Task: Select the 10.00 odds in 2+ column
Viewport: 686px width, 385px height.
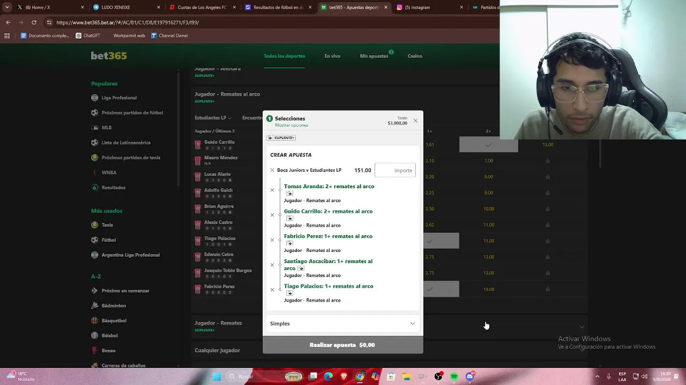Action: click(x=488, y=209)
